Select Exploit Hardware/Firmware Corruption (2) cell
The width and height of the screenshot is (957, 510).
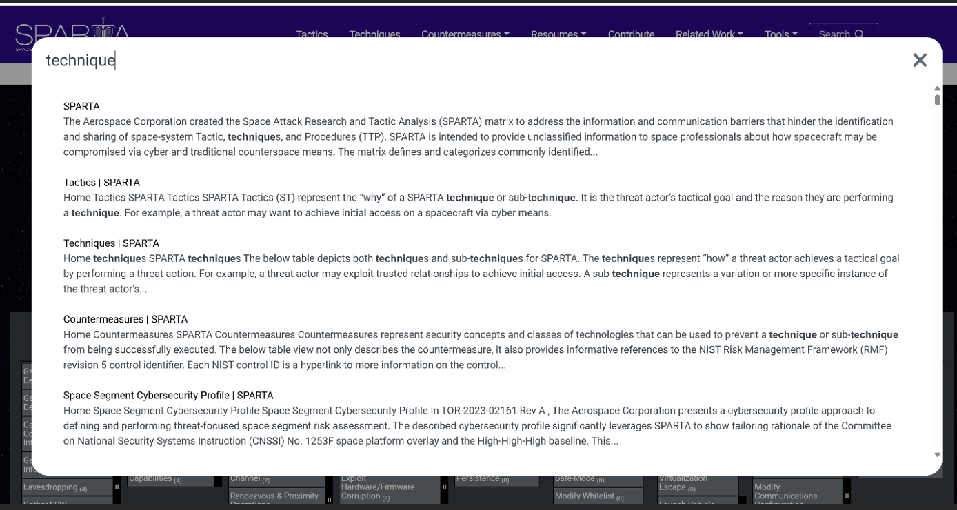pyautogui.click(x=390, y=488)
